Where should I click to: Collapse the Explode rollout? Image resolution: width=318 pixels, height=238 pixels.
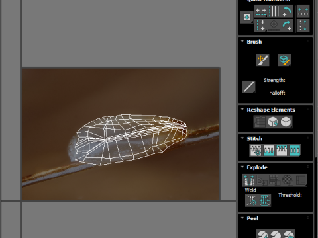click(242, 167)
